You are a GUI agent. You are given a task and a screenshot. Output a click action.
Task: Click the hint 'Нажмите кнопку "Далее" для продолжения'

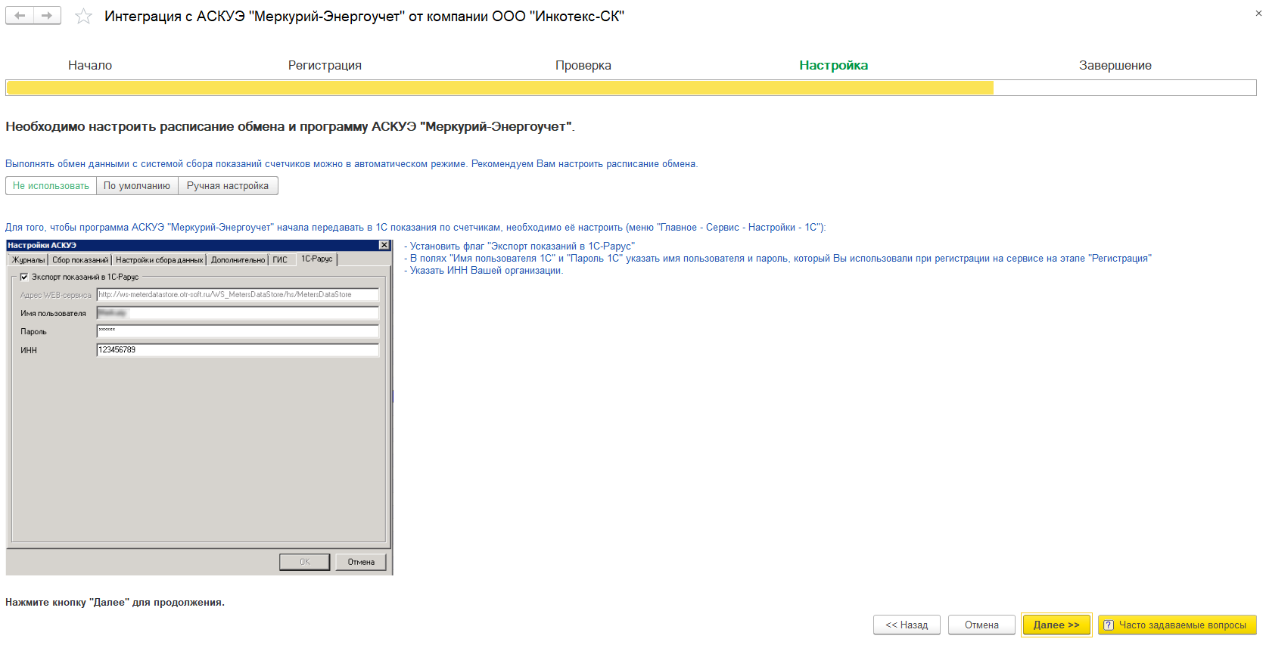click(115, 602)
